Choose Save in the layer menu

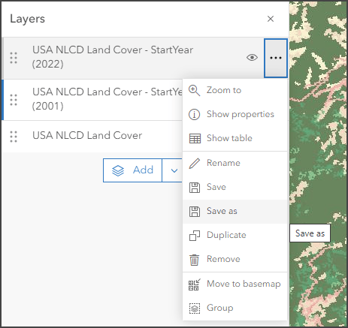point(235,187)
